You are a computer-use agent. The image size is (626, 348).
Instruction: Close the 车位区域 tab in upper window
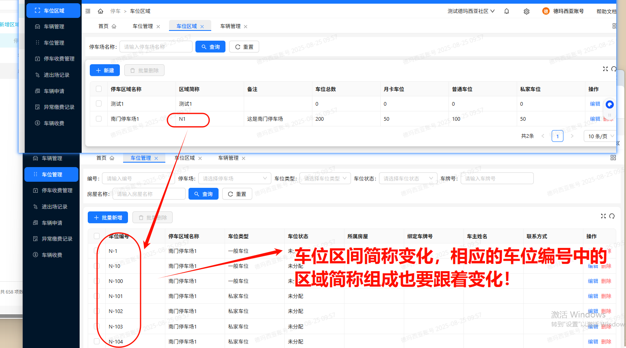tap(202, 26)
